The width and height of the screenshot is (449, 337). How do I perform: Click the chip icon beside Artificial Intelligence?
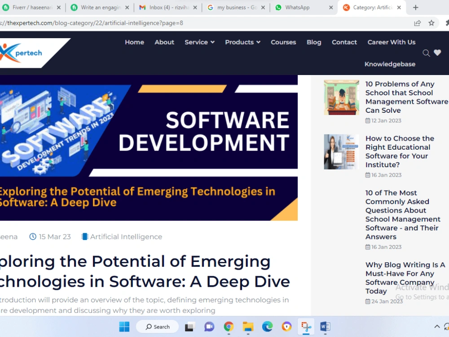click(x=84, y=237)
